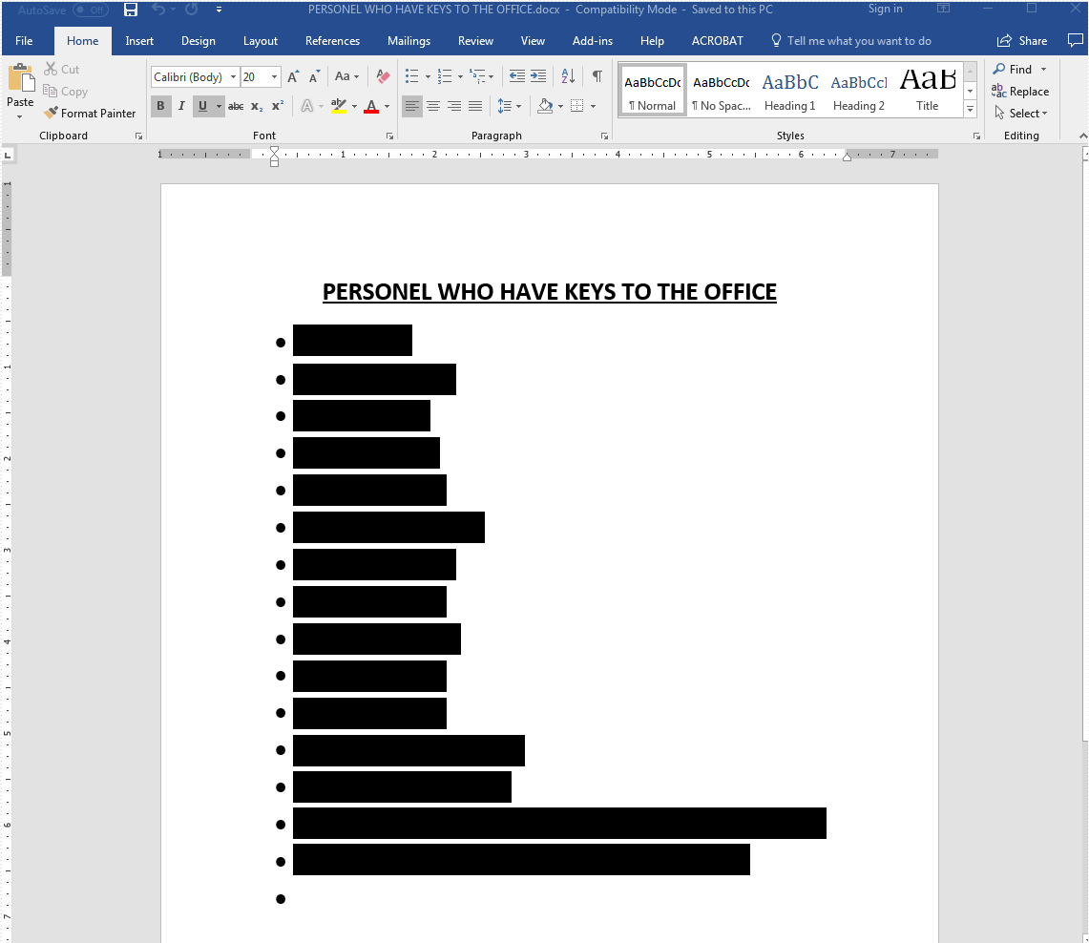Screen dimensions: 1089x943
Task: Open highlight color dropdown arrow
Action: pos(355,106)
